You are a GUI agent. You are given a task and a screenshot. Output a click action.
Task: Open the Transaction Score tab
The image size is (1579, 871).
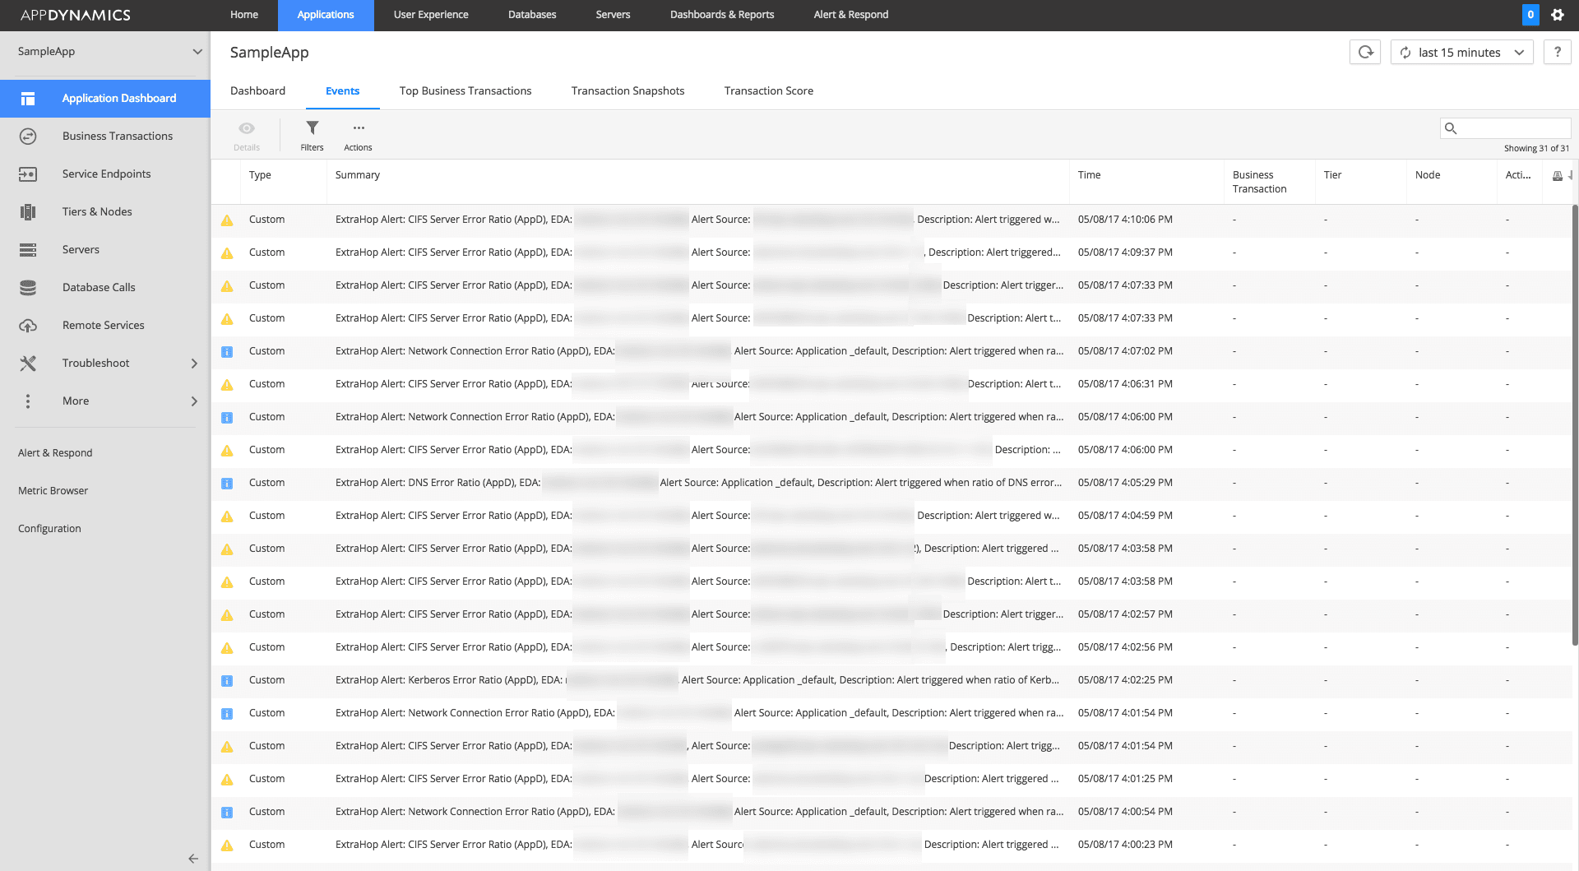[769, 91]
